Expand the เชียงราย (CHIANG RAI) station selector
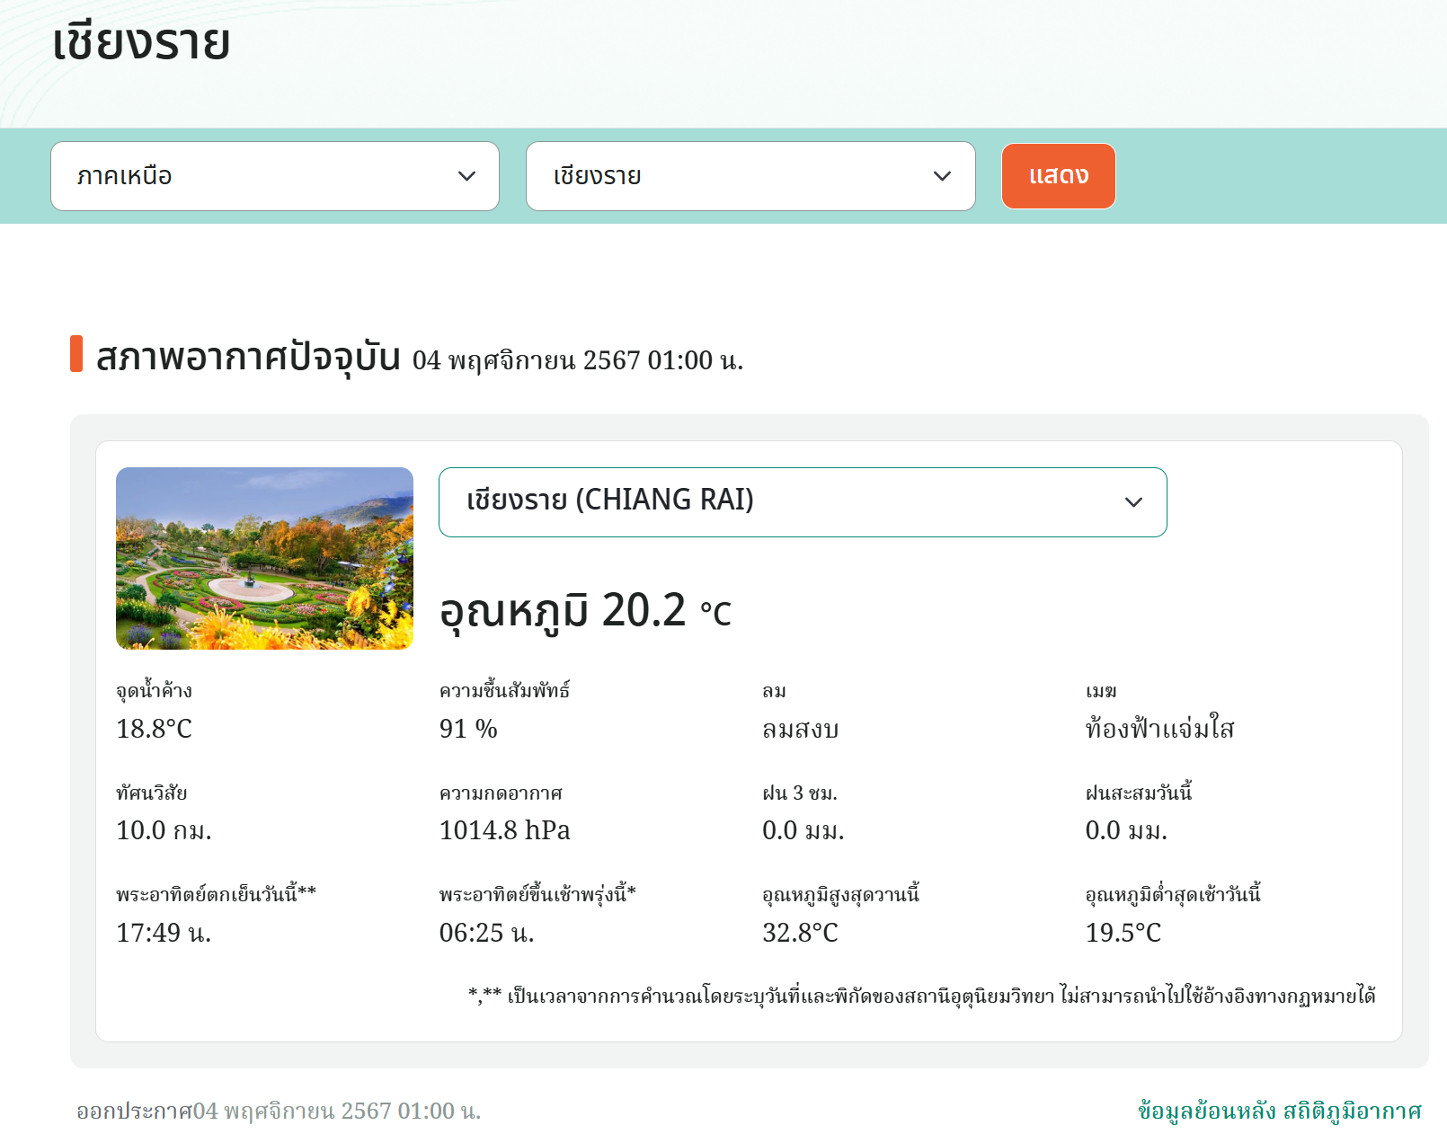 pos(803,502)
